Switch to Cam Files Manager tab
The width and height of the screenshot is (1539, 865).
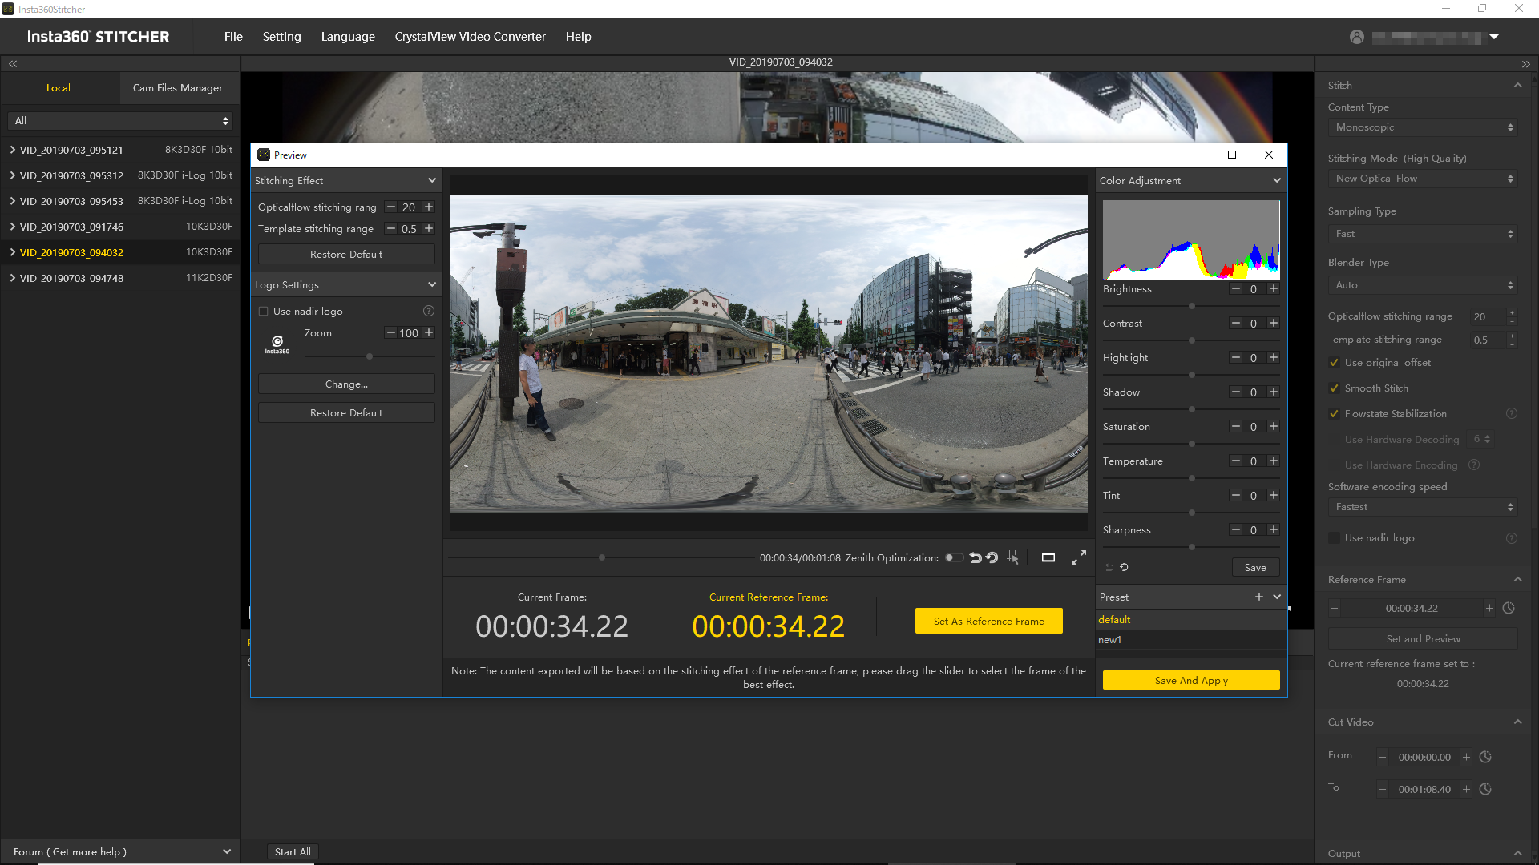(178, 88)
